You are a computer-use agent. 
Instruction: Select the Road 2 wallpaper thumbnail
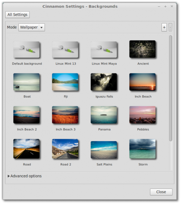coord(65,149)
